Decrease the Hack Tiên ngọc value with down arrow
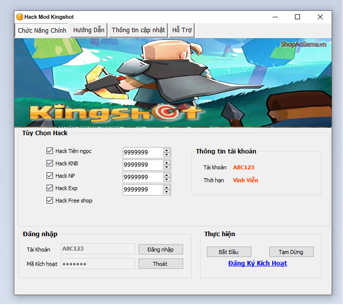This screenshot has width=343, height=305. click(x=167, y=154)
